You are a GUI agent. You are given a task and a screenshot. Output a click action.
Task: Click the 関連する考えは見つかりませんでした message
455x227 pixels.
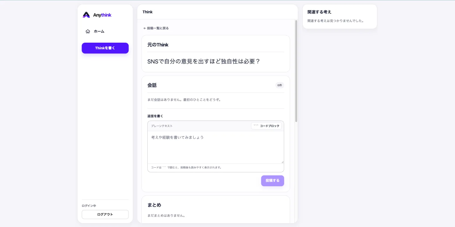pos(336,21)
